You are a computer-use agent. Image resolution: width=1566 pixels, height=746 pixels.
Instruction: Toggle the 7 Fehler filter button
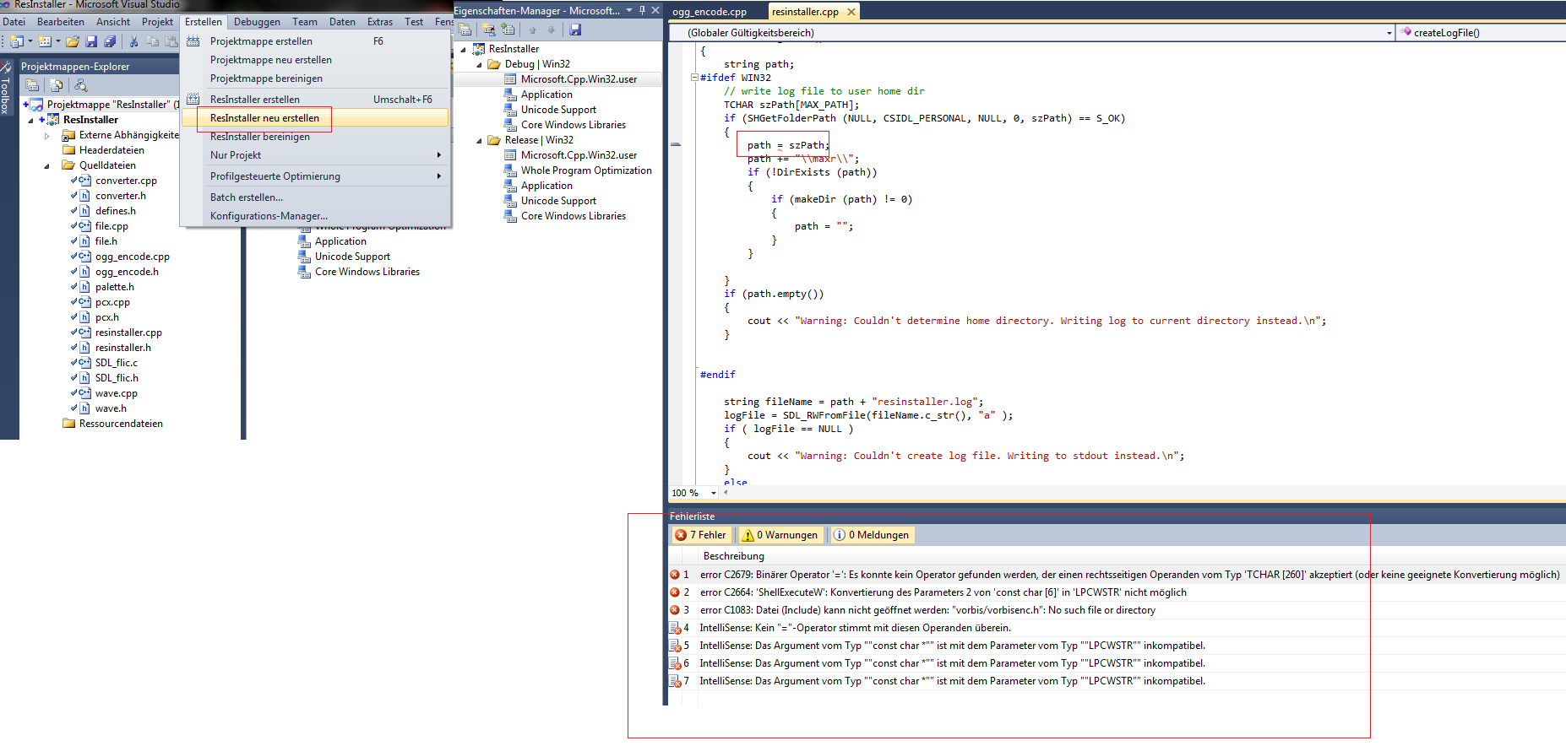[x=701, y=535]
